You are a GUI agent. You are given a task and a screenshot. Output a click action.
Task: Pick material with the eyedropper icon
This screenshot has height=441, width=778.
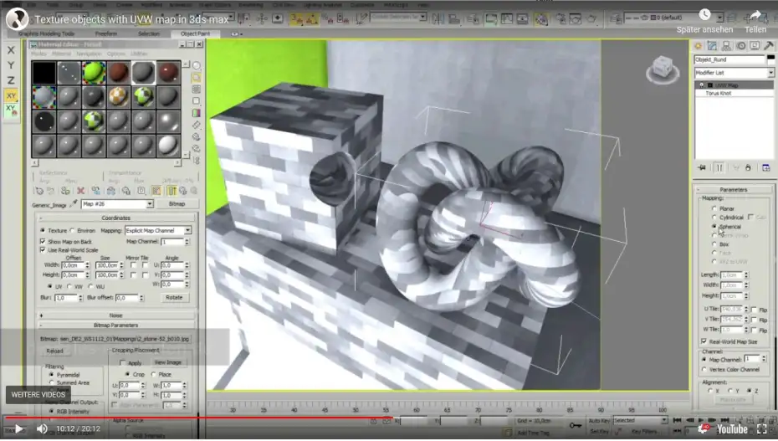click(x=74, y=204)
